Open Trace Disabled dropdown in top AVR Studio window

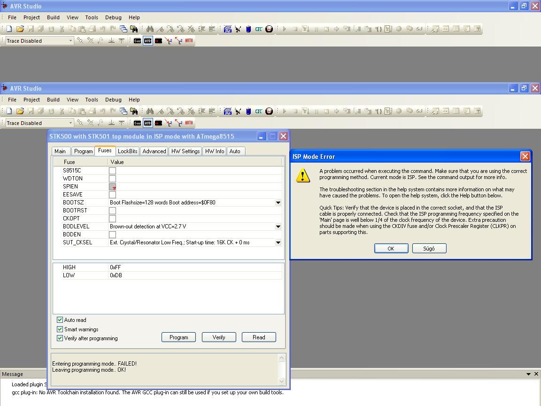coord(70,41)
